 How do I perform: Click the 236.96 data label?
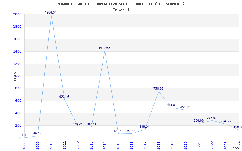tap(199, 120)
